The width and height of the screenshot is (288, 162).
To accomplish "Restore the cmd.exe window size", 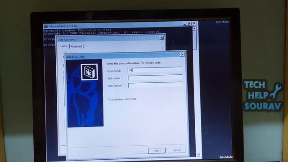I will [189, 23].
